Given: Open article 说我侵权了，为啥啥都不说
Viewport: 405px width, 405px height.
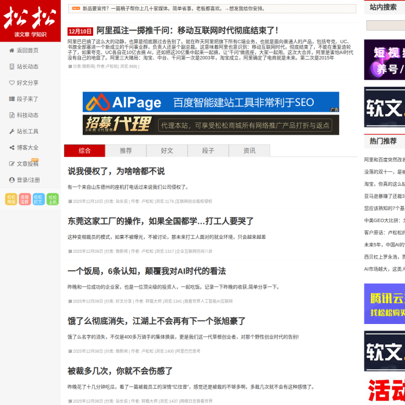Looking at the screenshot, I should pos(116,171).
